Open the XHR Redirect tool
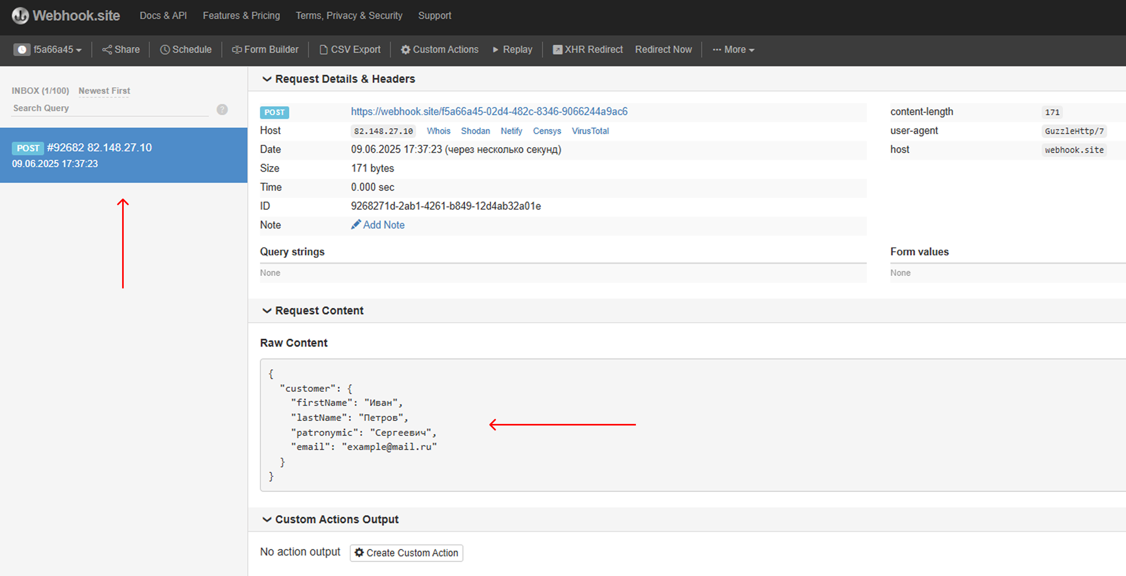 587,49
